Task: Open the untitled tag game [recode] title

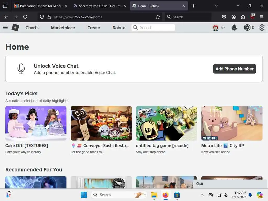Action: click(x=162, y=146)
